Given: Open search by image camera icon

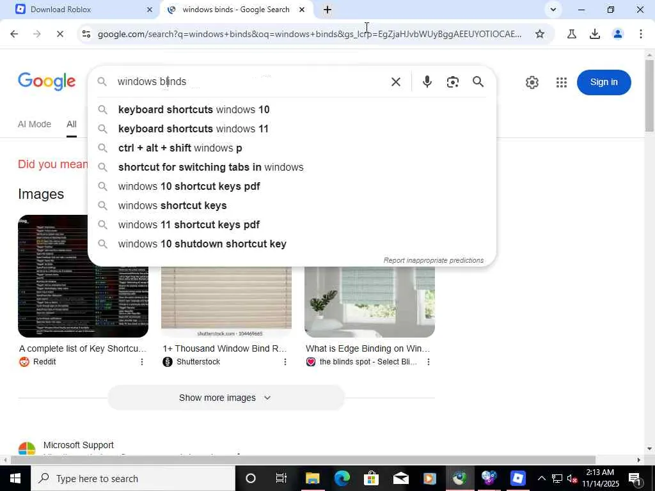Looking at the screenshot, I should (x=453, y=82).
